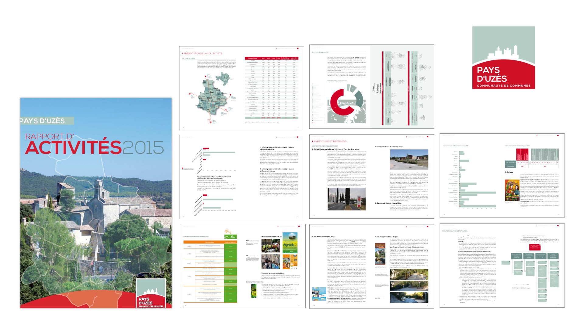
Task: Click the 'AXE 1' row label in orange table
Action: click(x=189, y=246)
